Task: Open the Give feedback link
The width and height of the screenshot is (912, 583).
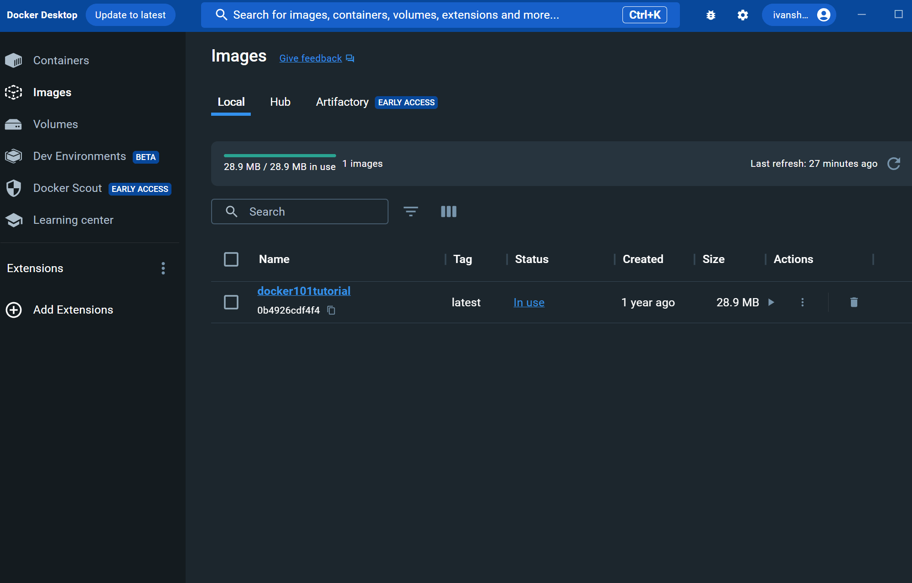Action: click(x=310, y=58)
